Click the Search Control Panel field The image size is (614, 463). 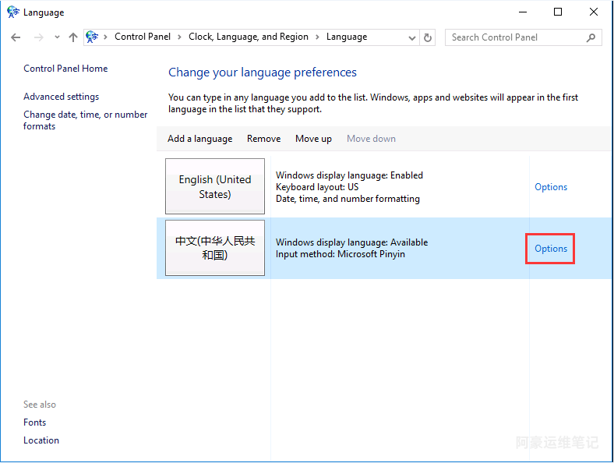[x=523, y=37]
